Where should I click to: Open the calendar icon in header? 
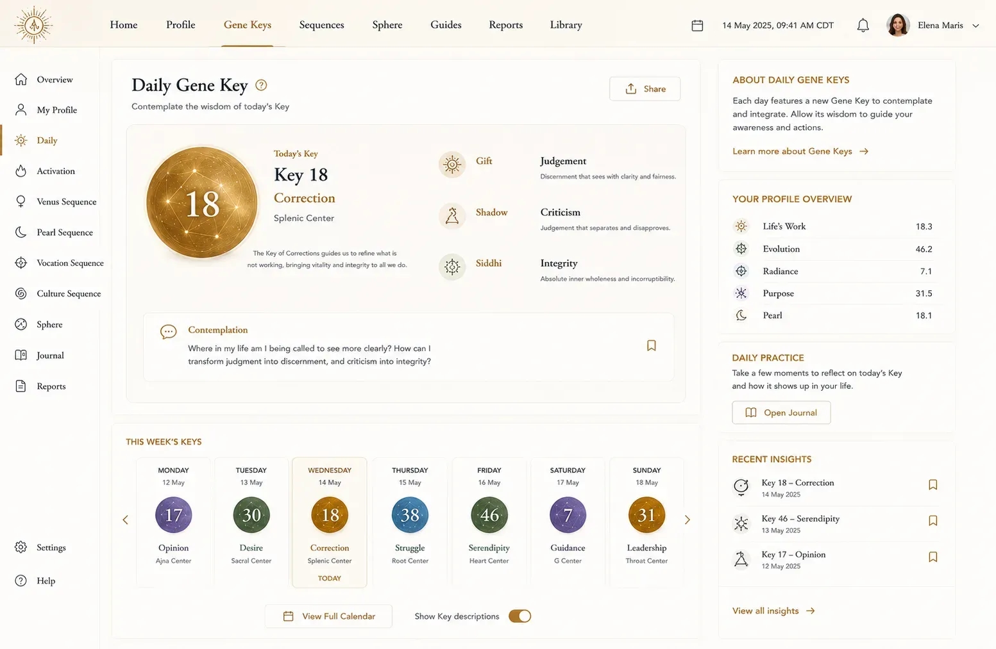click(697, 26)
